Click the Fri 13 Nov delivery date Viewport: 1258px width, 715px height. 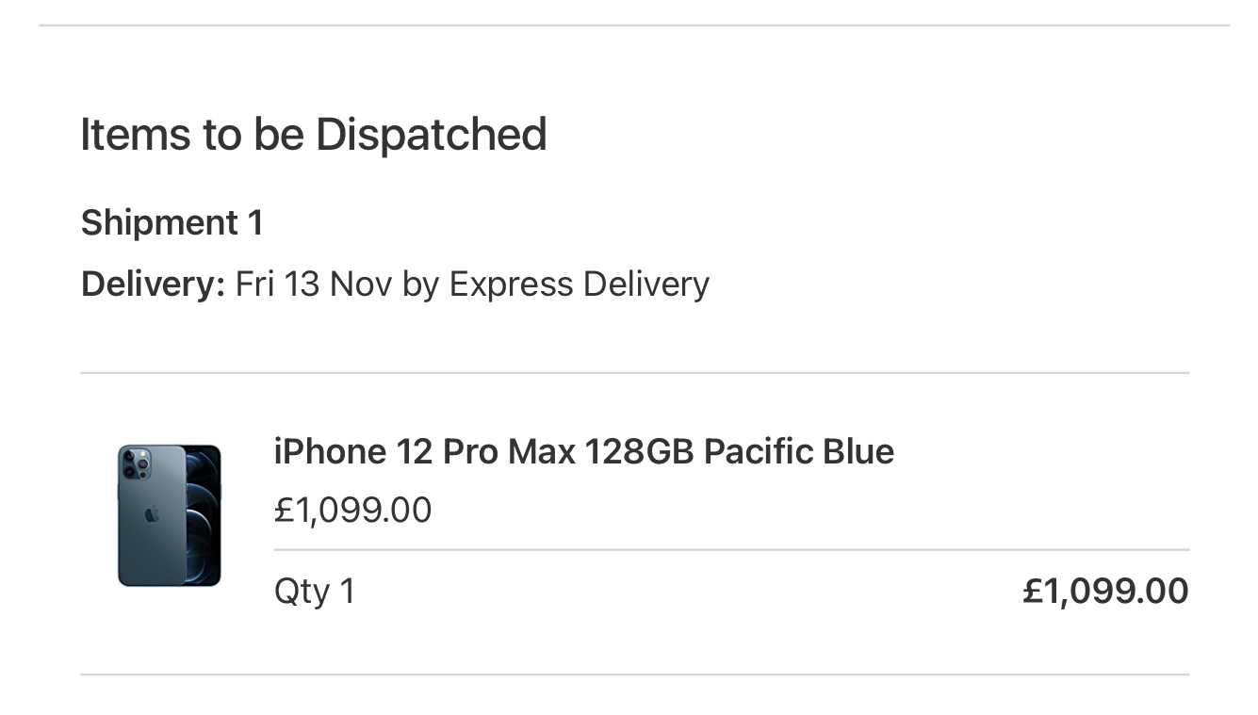(314, 284)
